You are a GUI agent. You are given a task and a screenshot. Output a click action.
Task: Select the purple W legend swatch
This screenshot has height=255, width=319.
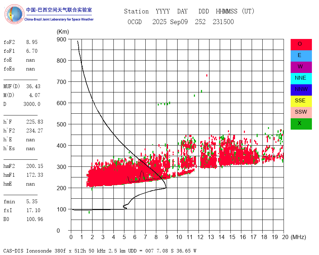tap(301, 67)
